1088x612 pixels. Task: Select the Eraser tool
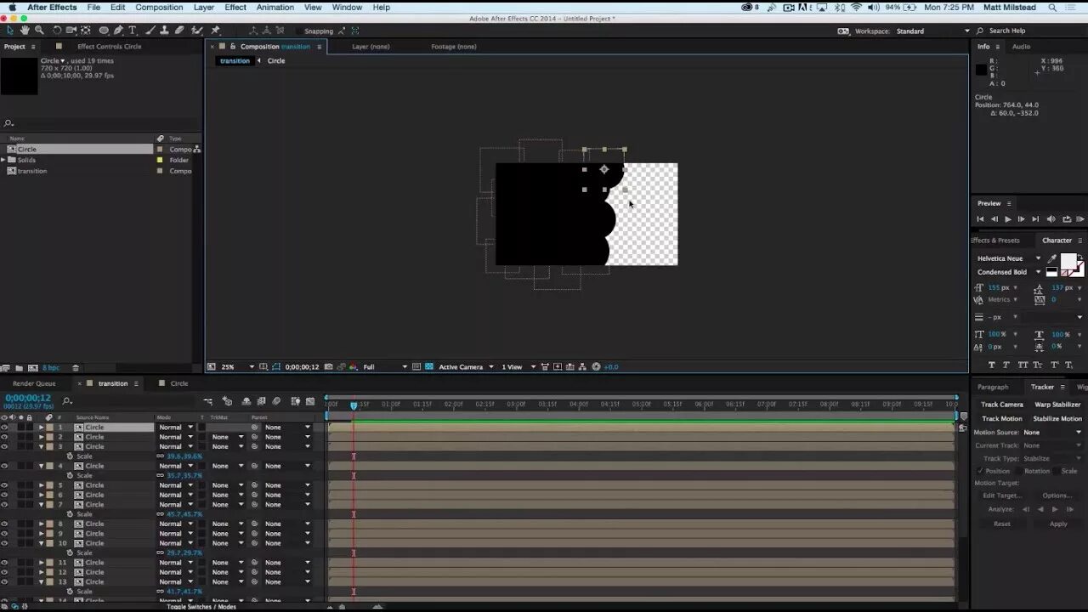(179, 31)
